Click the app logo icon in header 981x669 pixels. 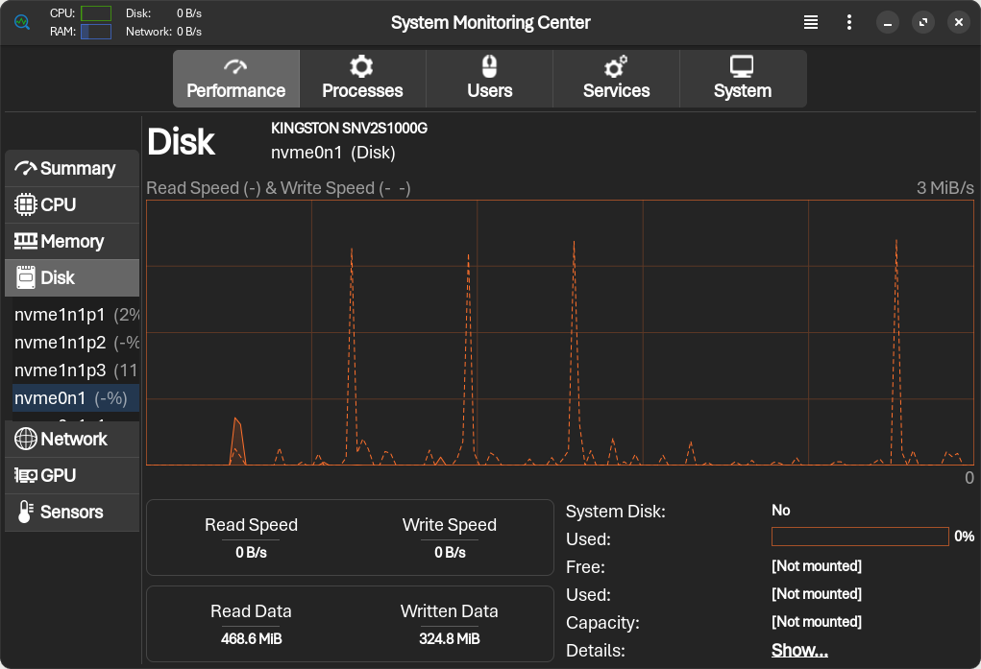coord(22,21)
